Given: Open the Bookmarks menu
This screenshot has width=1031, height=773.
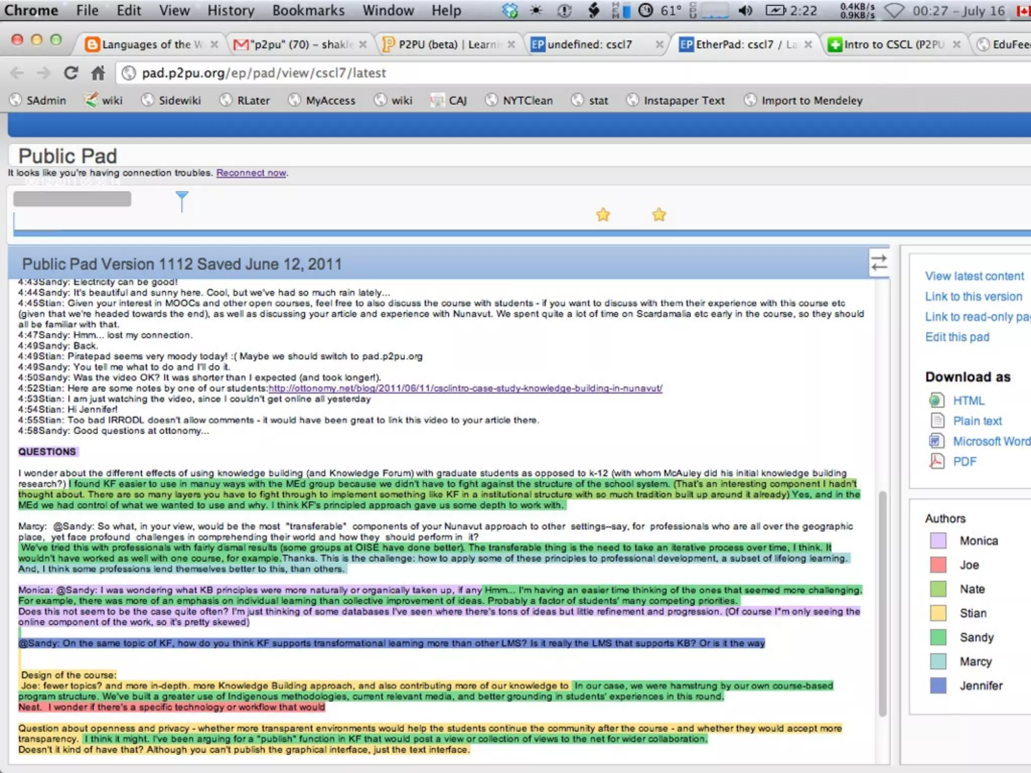Looking at the screenshot, I should click(308, 11).
